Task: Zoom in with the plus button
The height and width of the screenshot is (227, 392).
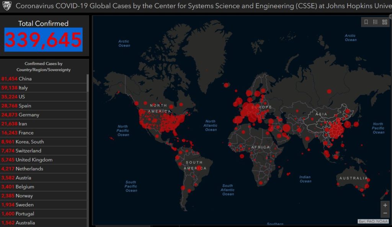Action: tap(385, 205)
